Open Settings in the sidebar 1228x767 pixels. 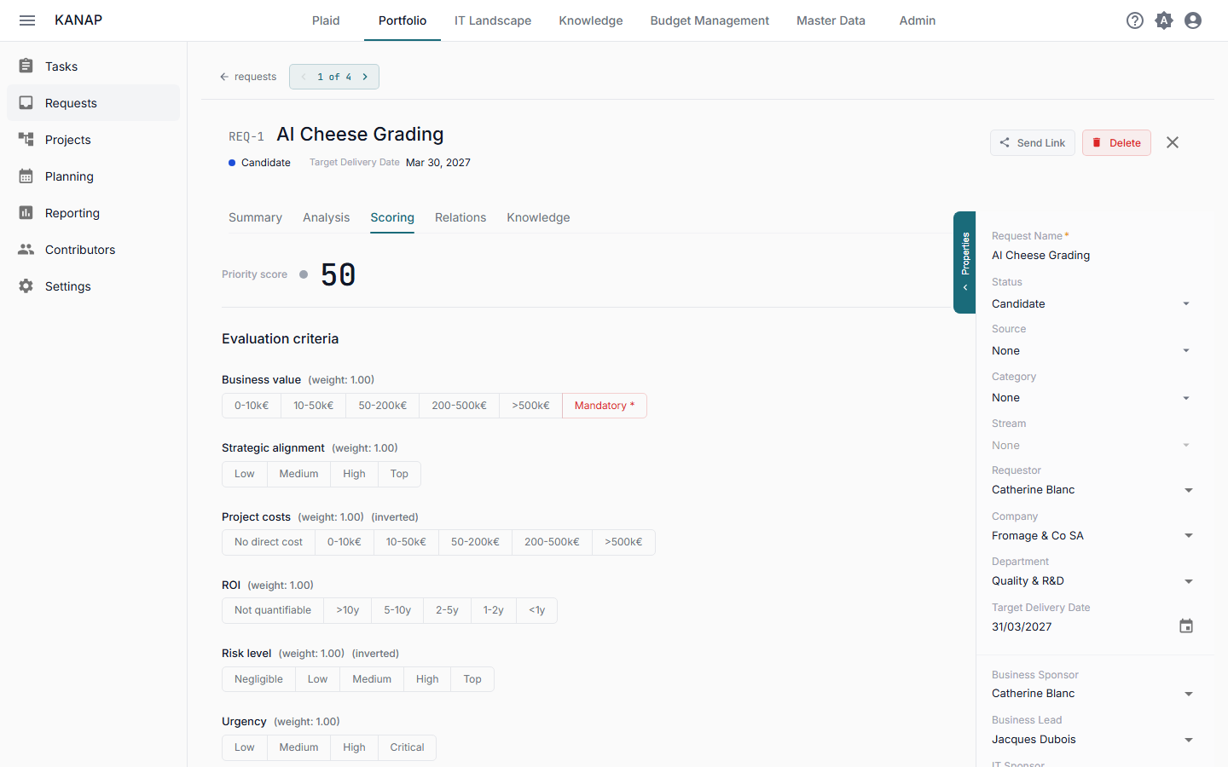coord(94,286)
